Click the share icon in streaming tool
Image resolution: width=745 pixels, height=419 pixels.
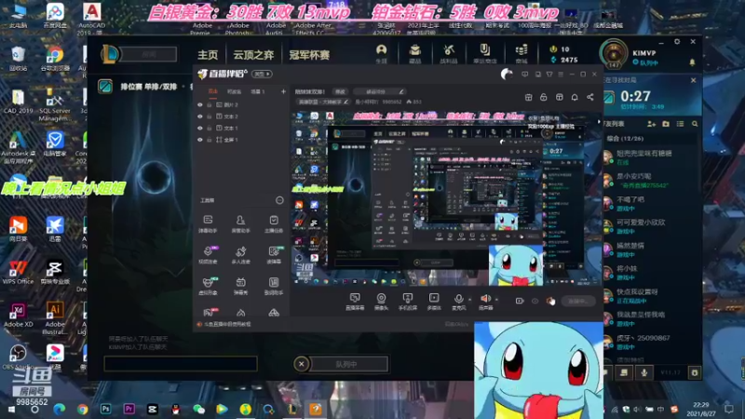point(590,97)
